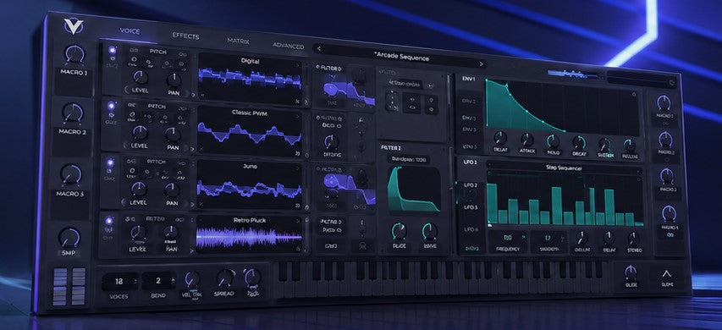
Task: Click the right-side Macro 1 knob
Action: point(664,102)
